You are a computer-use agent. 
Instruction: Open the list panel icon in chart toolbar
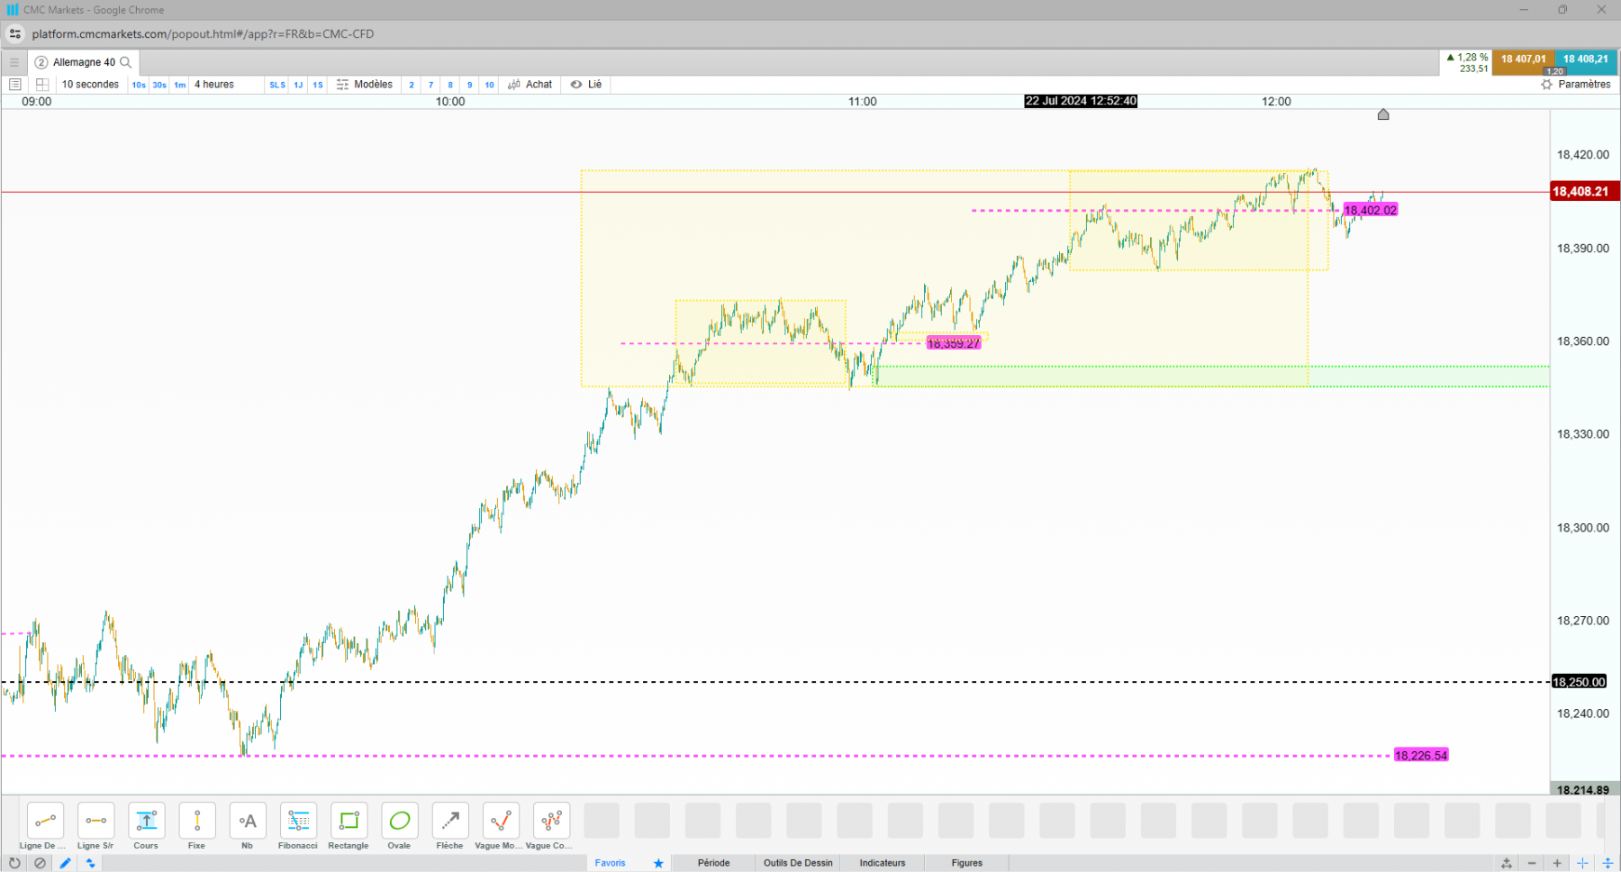[x=14, y=85]
